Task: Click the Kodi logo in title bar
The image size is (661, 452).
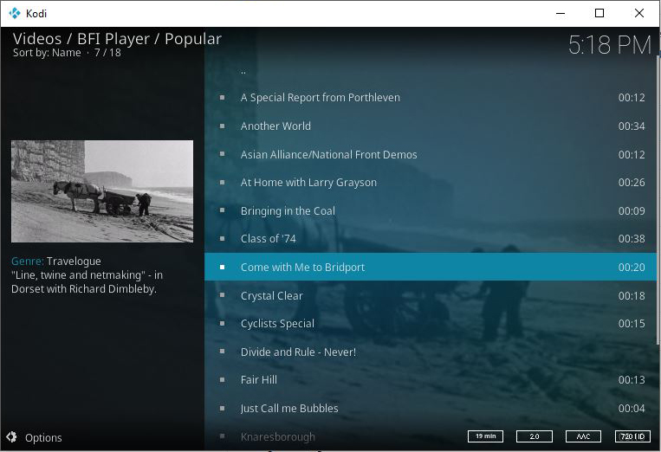Action: point(14,13)
